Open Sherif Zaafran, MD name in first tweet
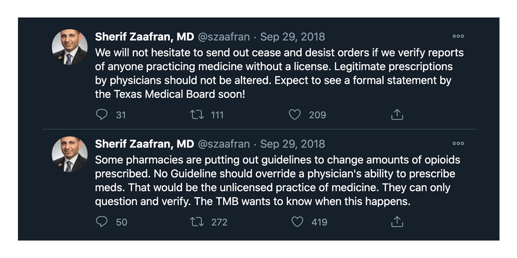 click(144, 37)
